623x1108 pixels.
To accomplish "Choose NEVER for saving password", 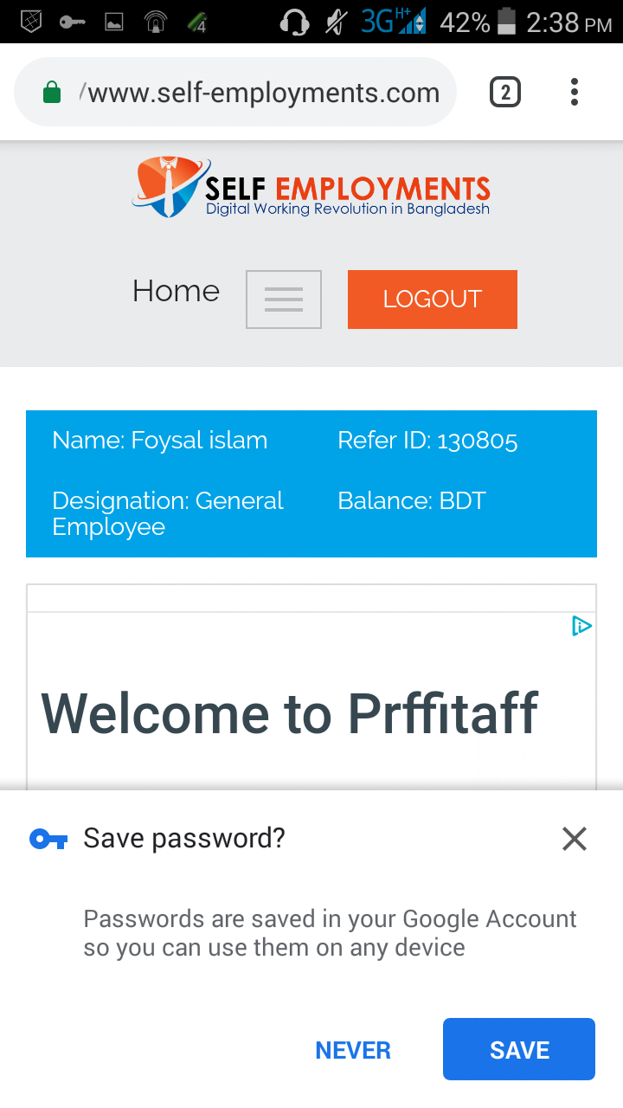I will point(353,1050).
